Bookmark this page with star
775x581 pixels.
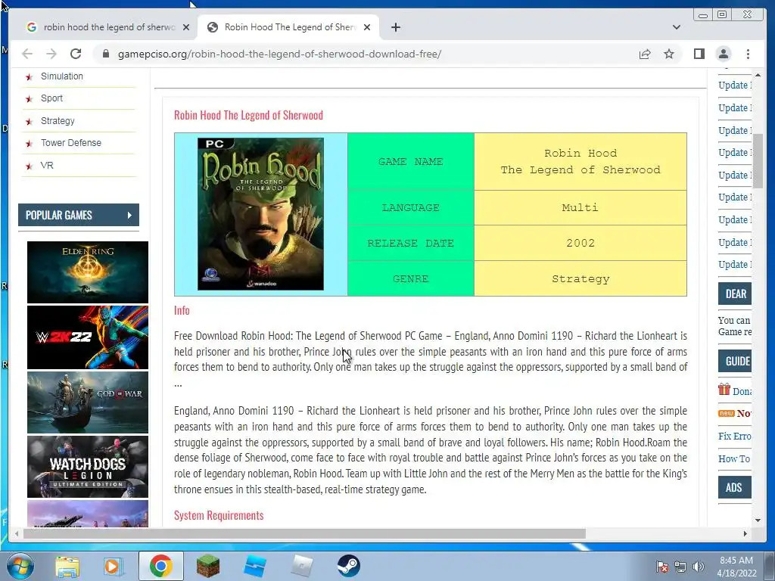coord(669,54)
